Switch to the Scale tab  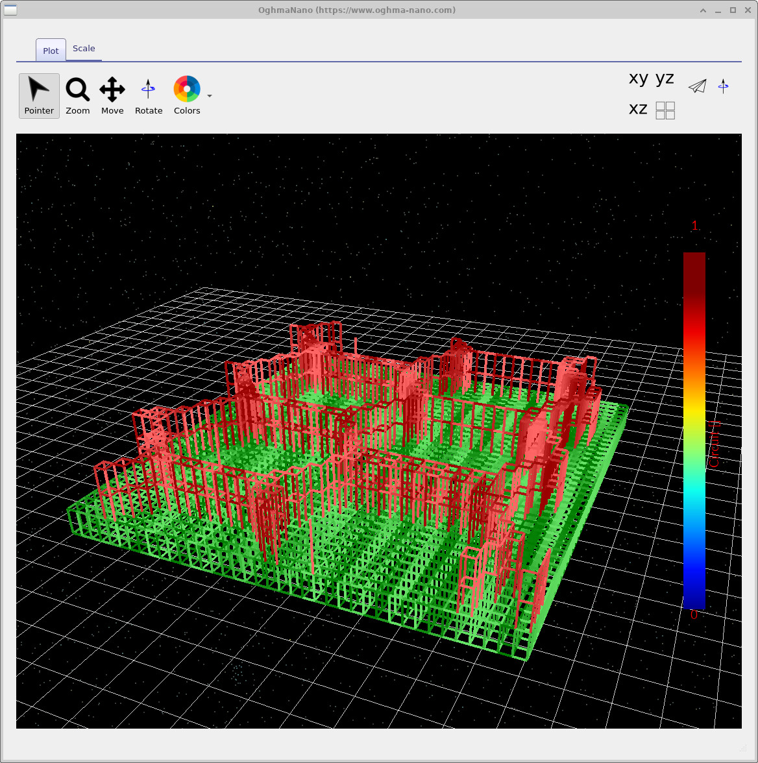click(83, 48)
